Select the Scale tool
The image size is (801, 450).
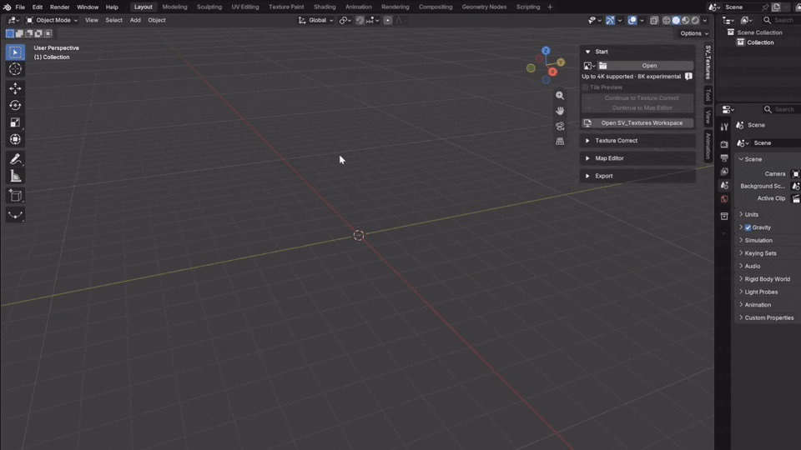tap(15, 122)
